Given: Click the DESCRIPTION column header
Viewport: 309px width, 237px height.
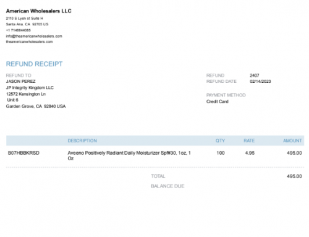Looking at the screenshot, I should coord(82,140).
